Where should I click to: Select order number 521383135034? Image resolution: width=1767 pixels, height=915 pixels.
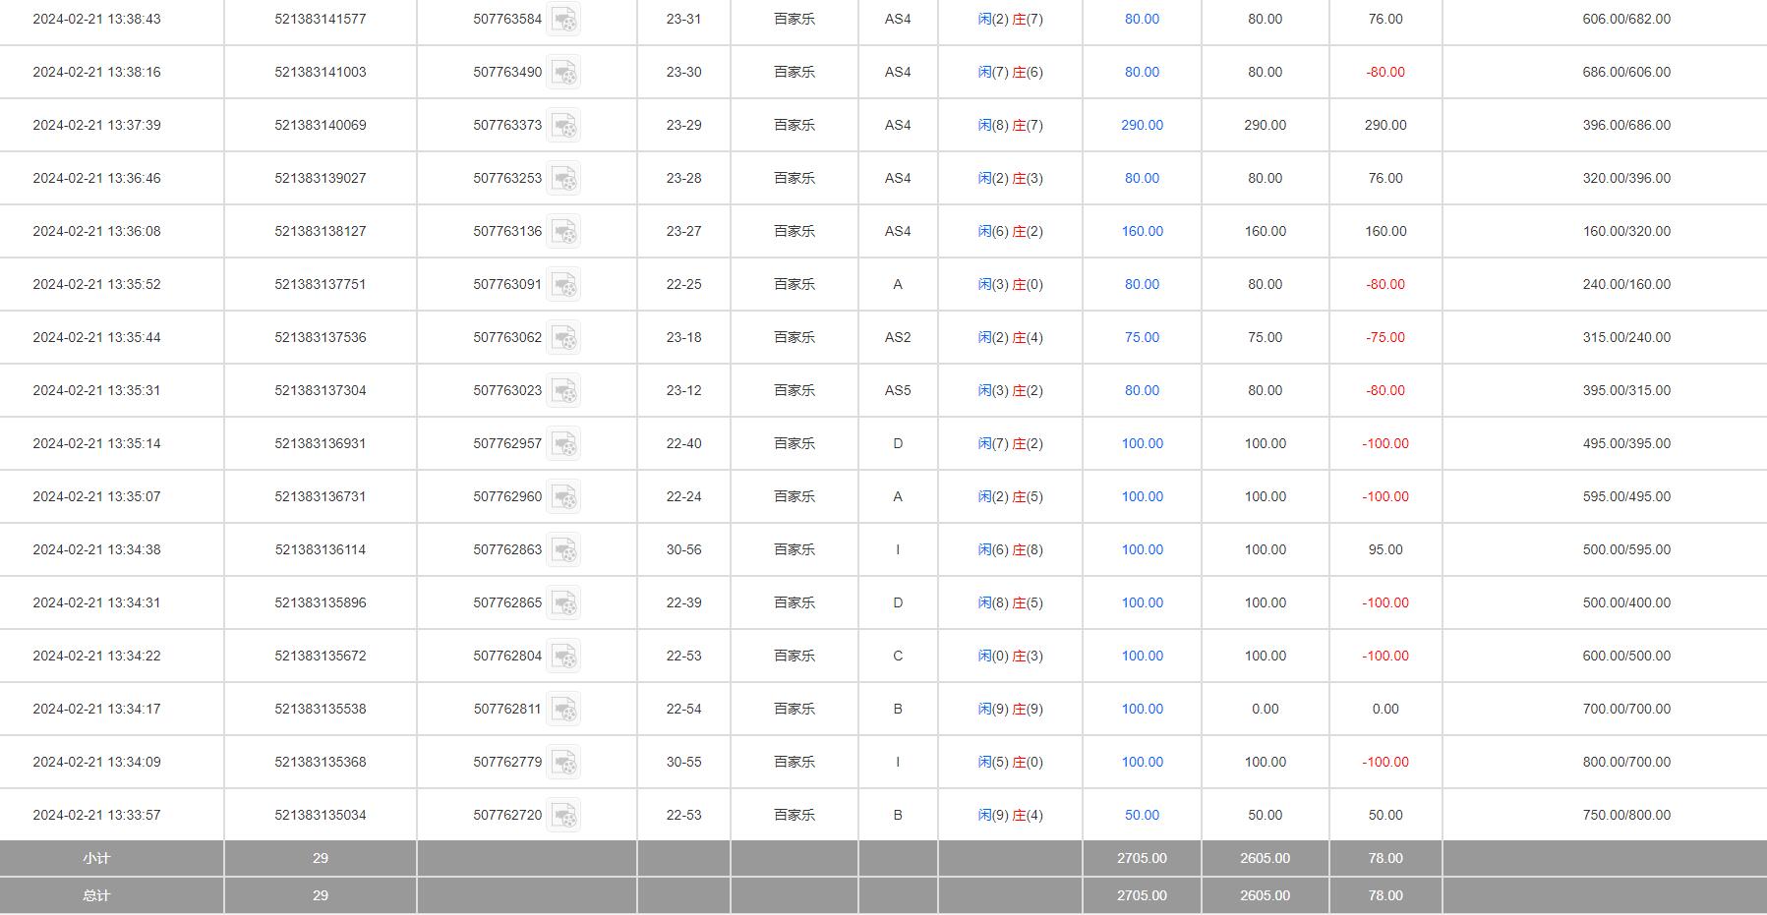(321, 815)
